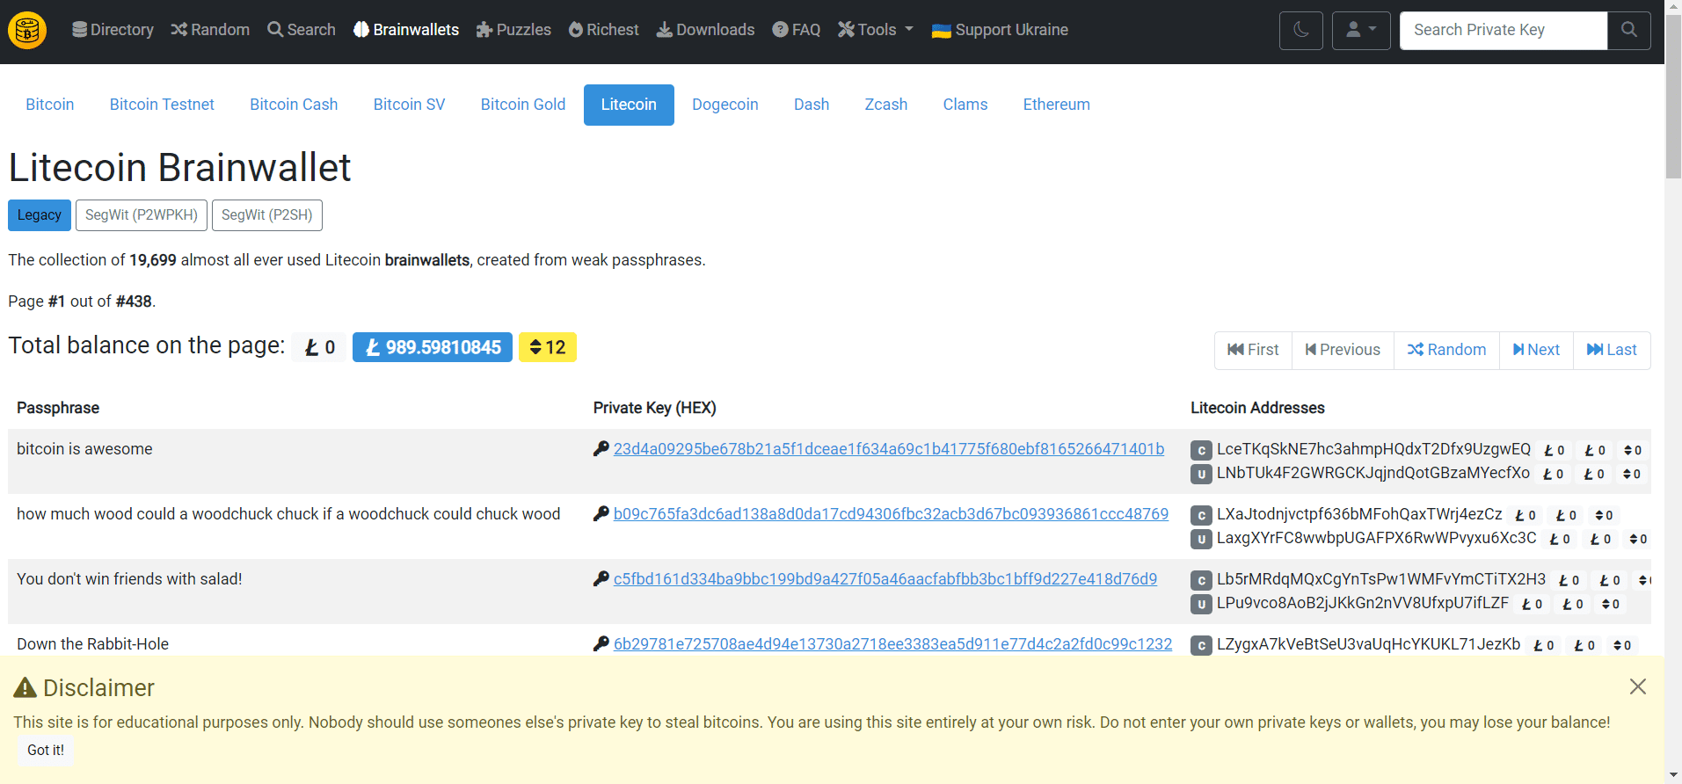Open the user account dropdown
Image resolution: width=1682 pixels, height=784 pixels.
pos(1360,31)
